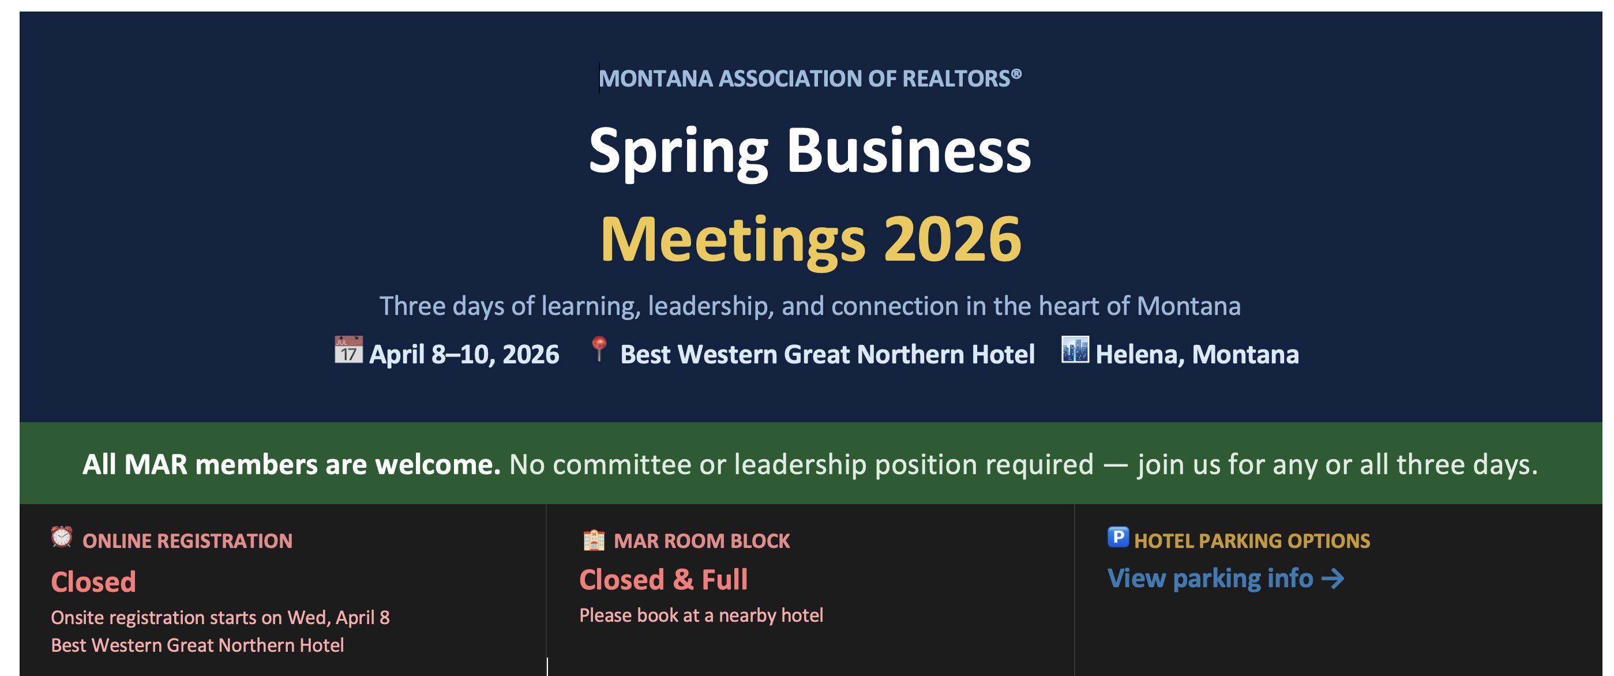
Task: Click the calendar icon beside April 8–10
Action: pyautogui.click(x=348, y=350)
